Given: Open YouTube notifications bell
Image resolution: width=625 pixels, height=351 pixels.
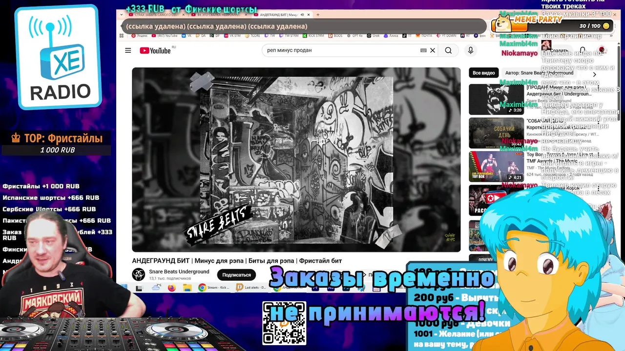Looking at the screenshot, I should [583, 50].
